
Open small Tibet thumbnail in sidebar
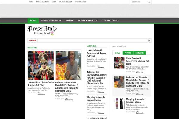tap(119, 63)
